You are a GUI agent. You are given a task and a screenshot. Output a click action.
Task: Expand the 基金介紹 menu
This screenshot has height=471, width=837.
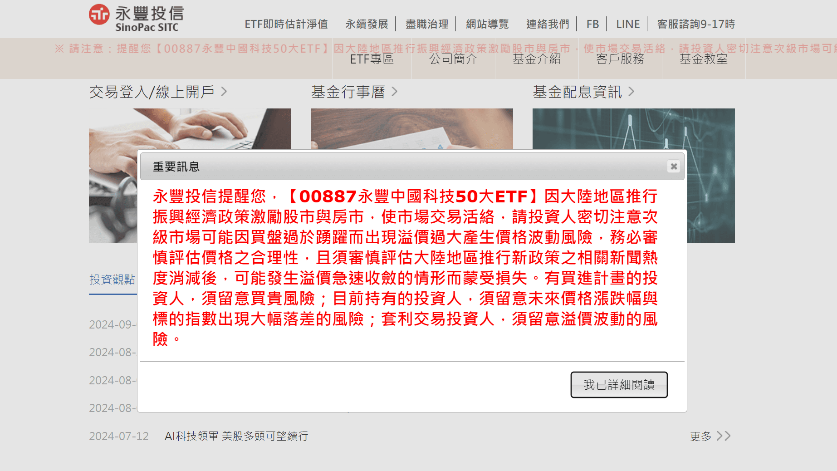[x=537, y=59]
